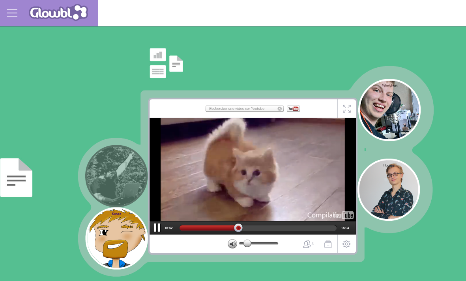466x281 pixels.
Task: Open the small document icon near the chart
Action: tap(176, 64)
